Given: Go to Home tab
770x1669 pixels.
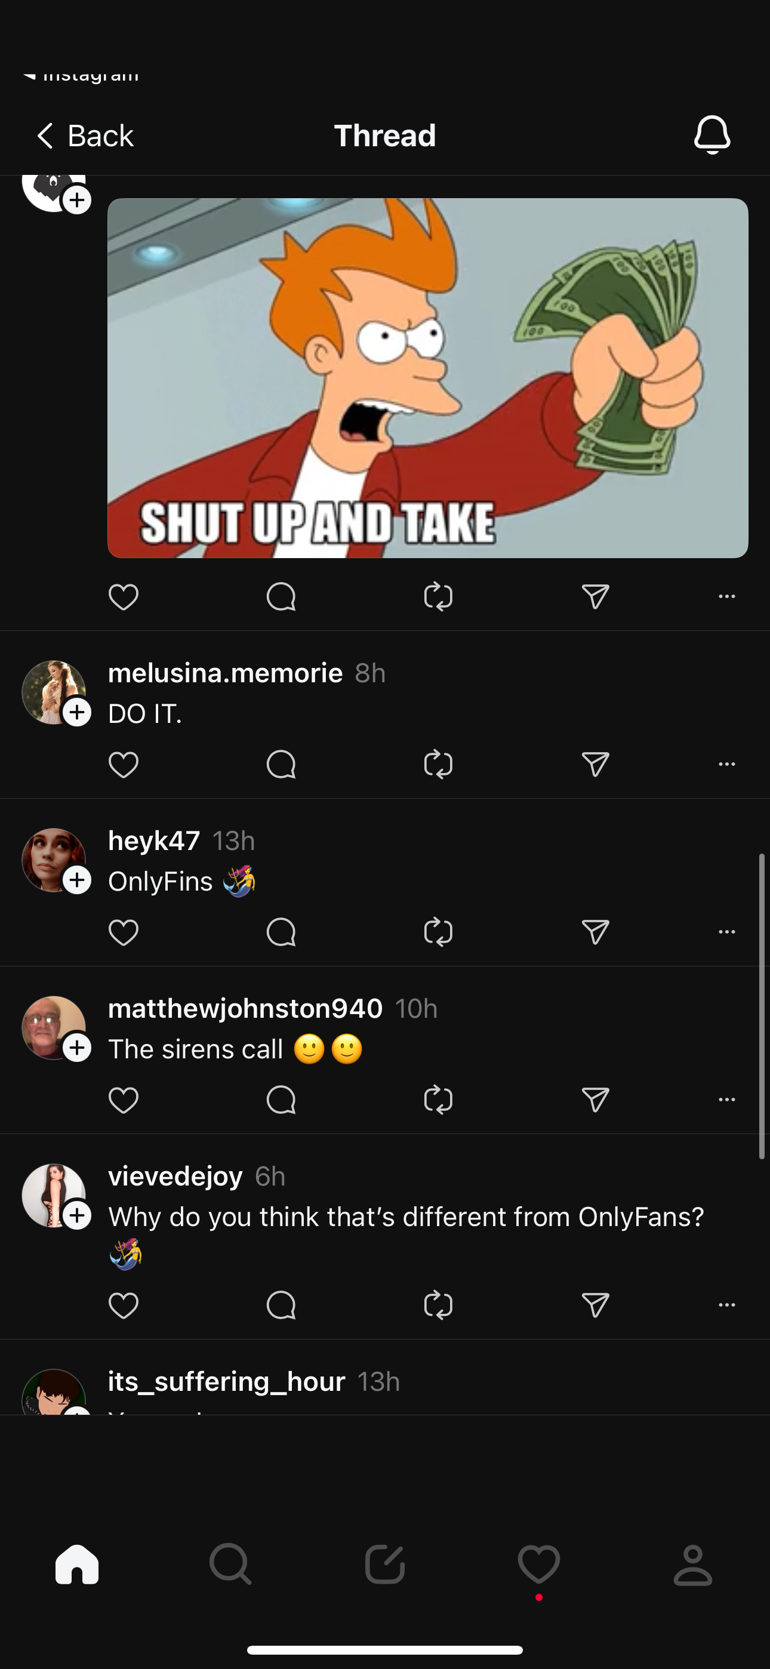Looking at the screenshot, I should click(77, 1564).
